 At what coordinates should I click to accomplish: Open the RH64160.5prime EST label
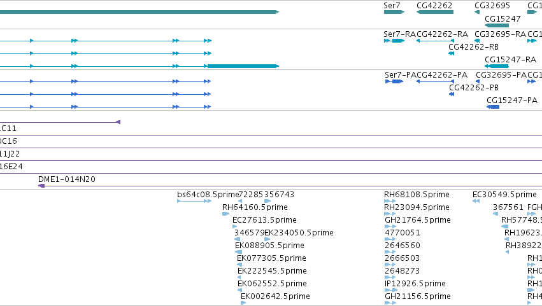coord(255,207)
